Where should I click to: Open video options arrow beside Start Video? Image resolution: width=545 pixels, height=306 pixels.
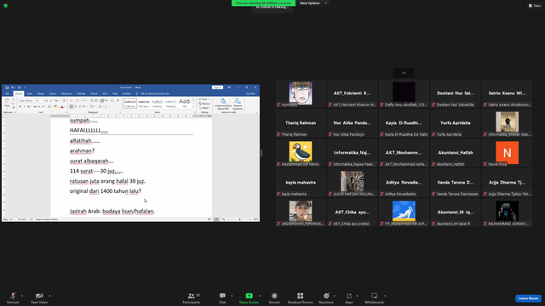tap(49, 296)
